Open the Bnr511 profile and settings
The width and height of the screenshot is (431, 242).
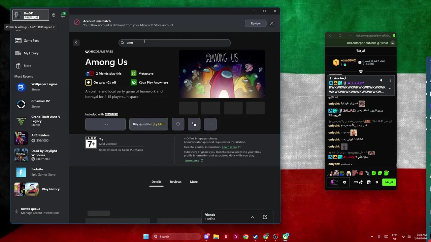pyautogui.click(x=31, y=15)
